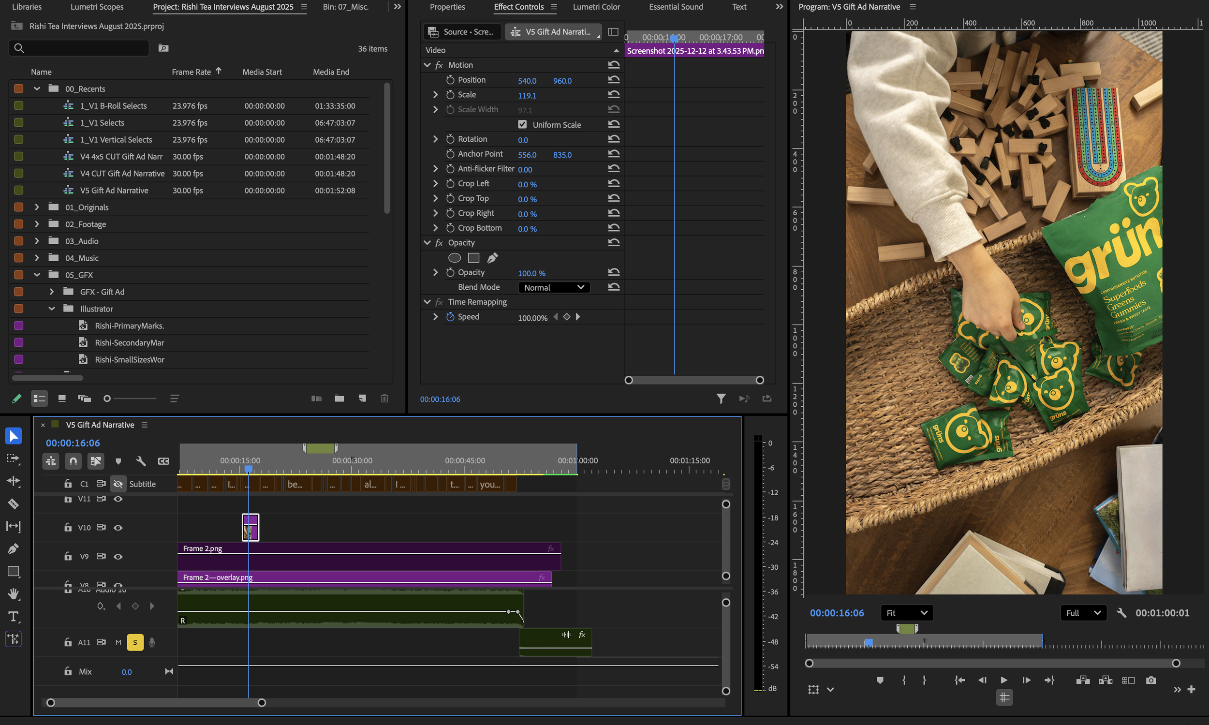Uncheck the Uniform Scale checkbox
This screenshot has width=1209, height=725.
click(x=522, y=124)
